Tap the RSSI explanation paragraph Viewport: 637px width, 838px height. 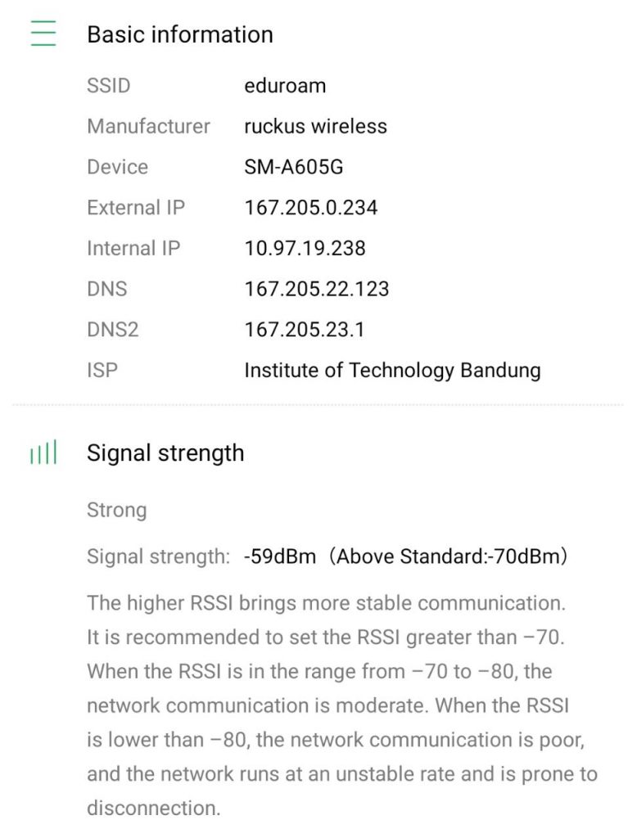click(341, 705)
